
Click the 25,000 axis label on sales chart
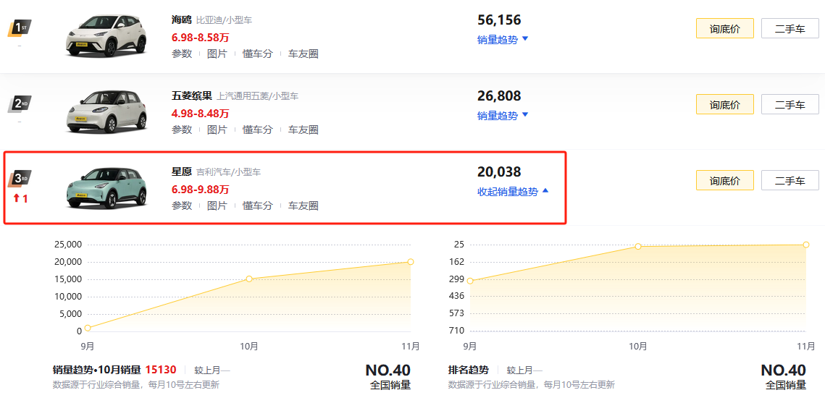point(68,245)
